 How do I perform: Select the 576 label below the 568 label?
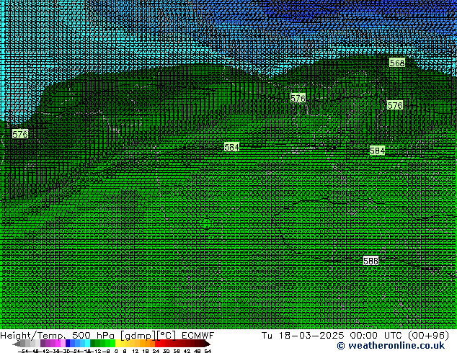394,105
